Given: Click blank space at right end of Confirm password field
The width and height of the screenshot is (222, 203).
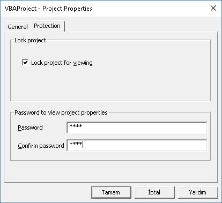Looking at the screenshot, I should 188,145.
